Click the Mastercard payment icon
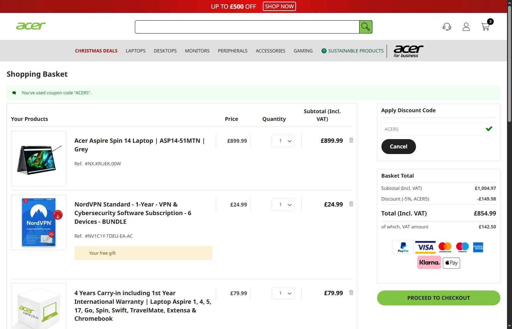The image size is (512, 329). click(x=445, y=247)
